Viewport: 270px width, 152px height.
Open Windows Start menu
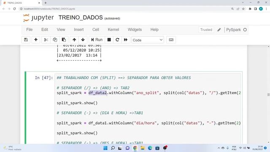pos(105,148)
